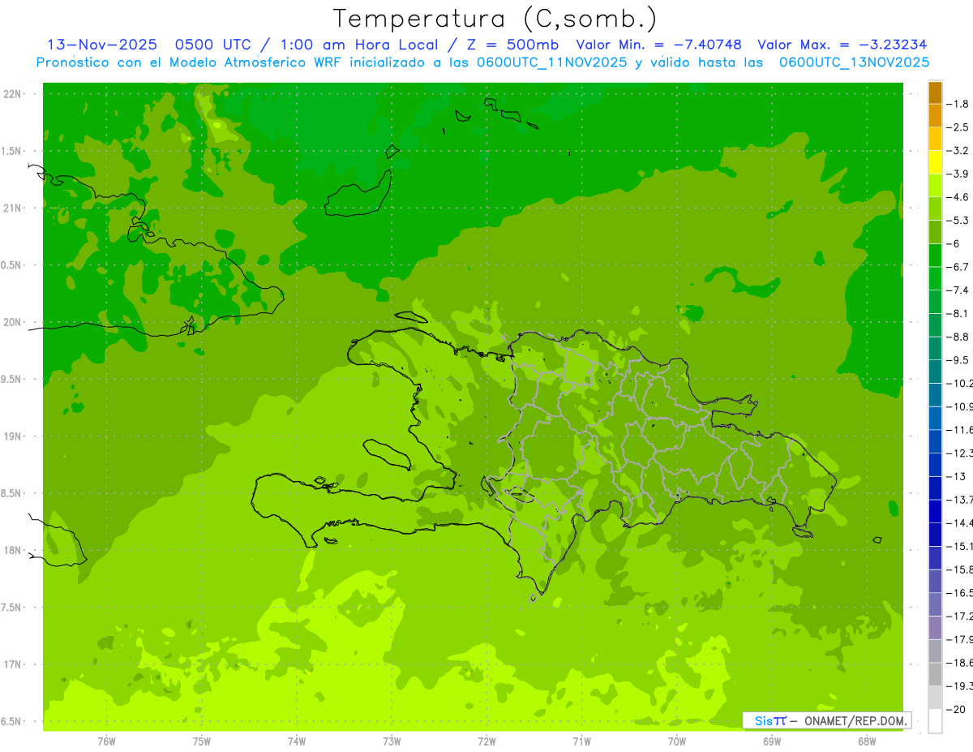Image resolution: width=973 pixels, height=752 pixels.
Task: Click the -2.5 color scale label
Action: click(959, 127)
